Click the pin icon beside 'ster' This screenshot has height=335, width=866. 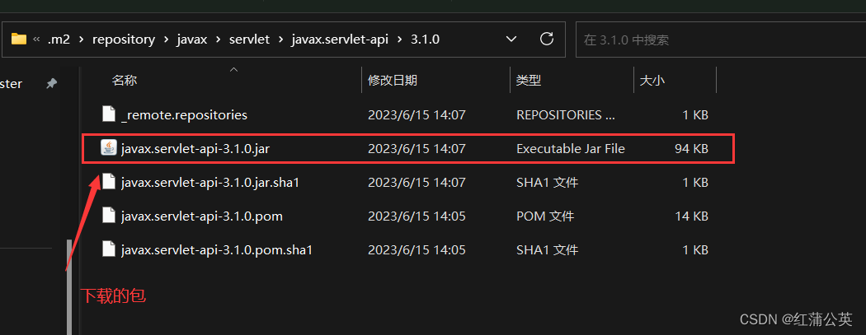(51, 84)
